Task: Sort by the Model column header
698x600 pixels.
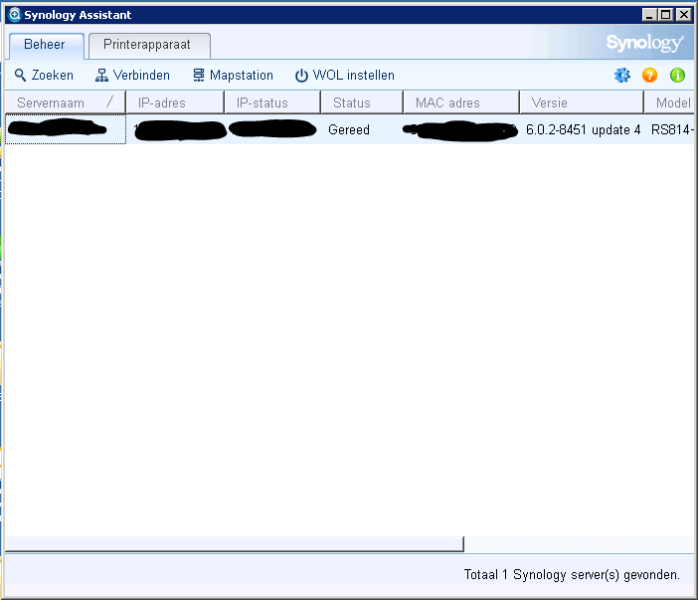Action: [x=669, y=102]
